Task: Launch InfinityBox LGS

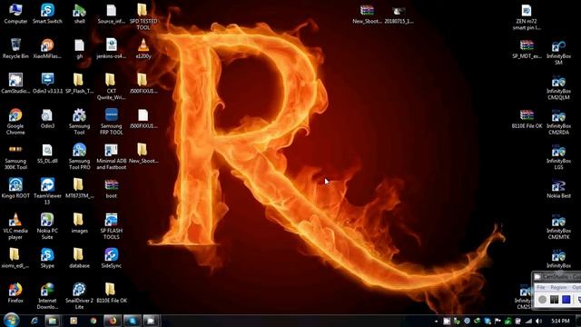Action: 558,156
